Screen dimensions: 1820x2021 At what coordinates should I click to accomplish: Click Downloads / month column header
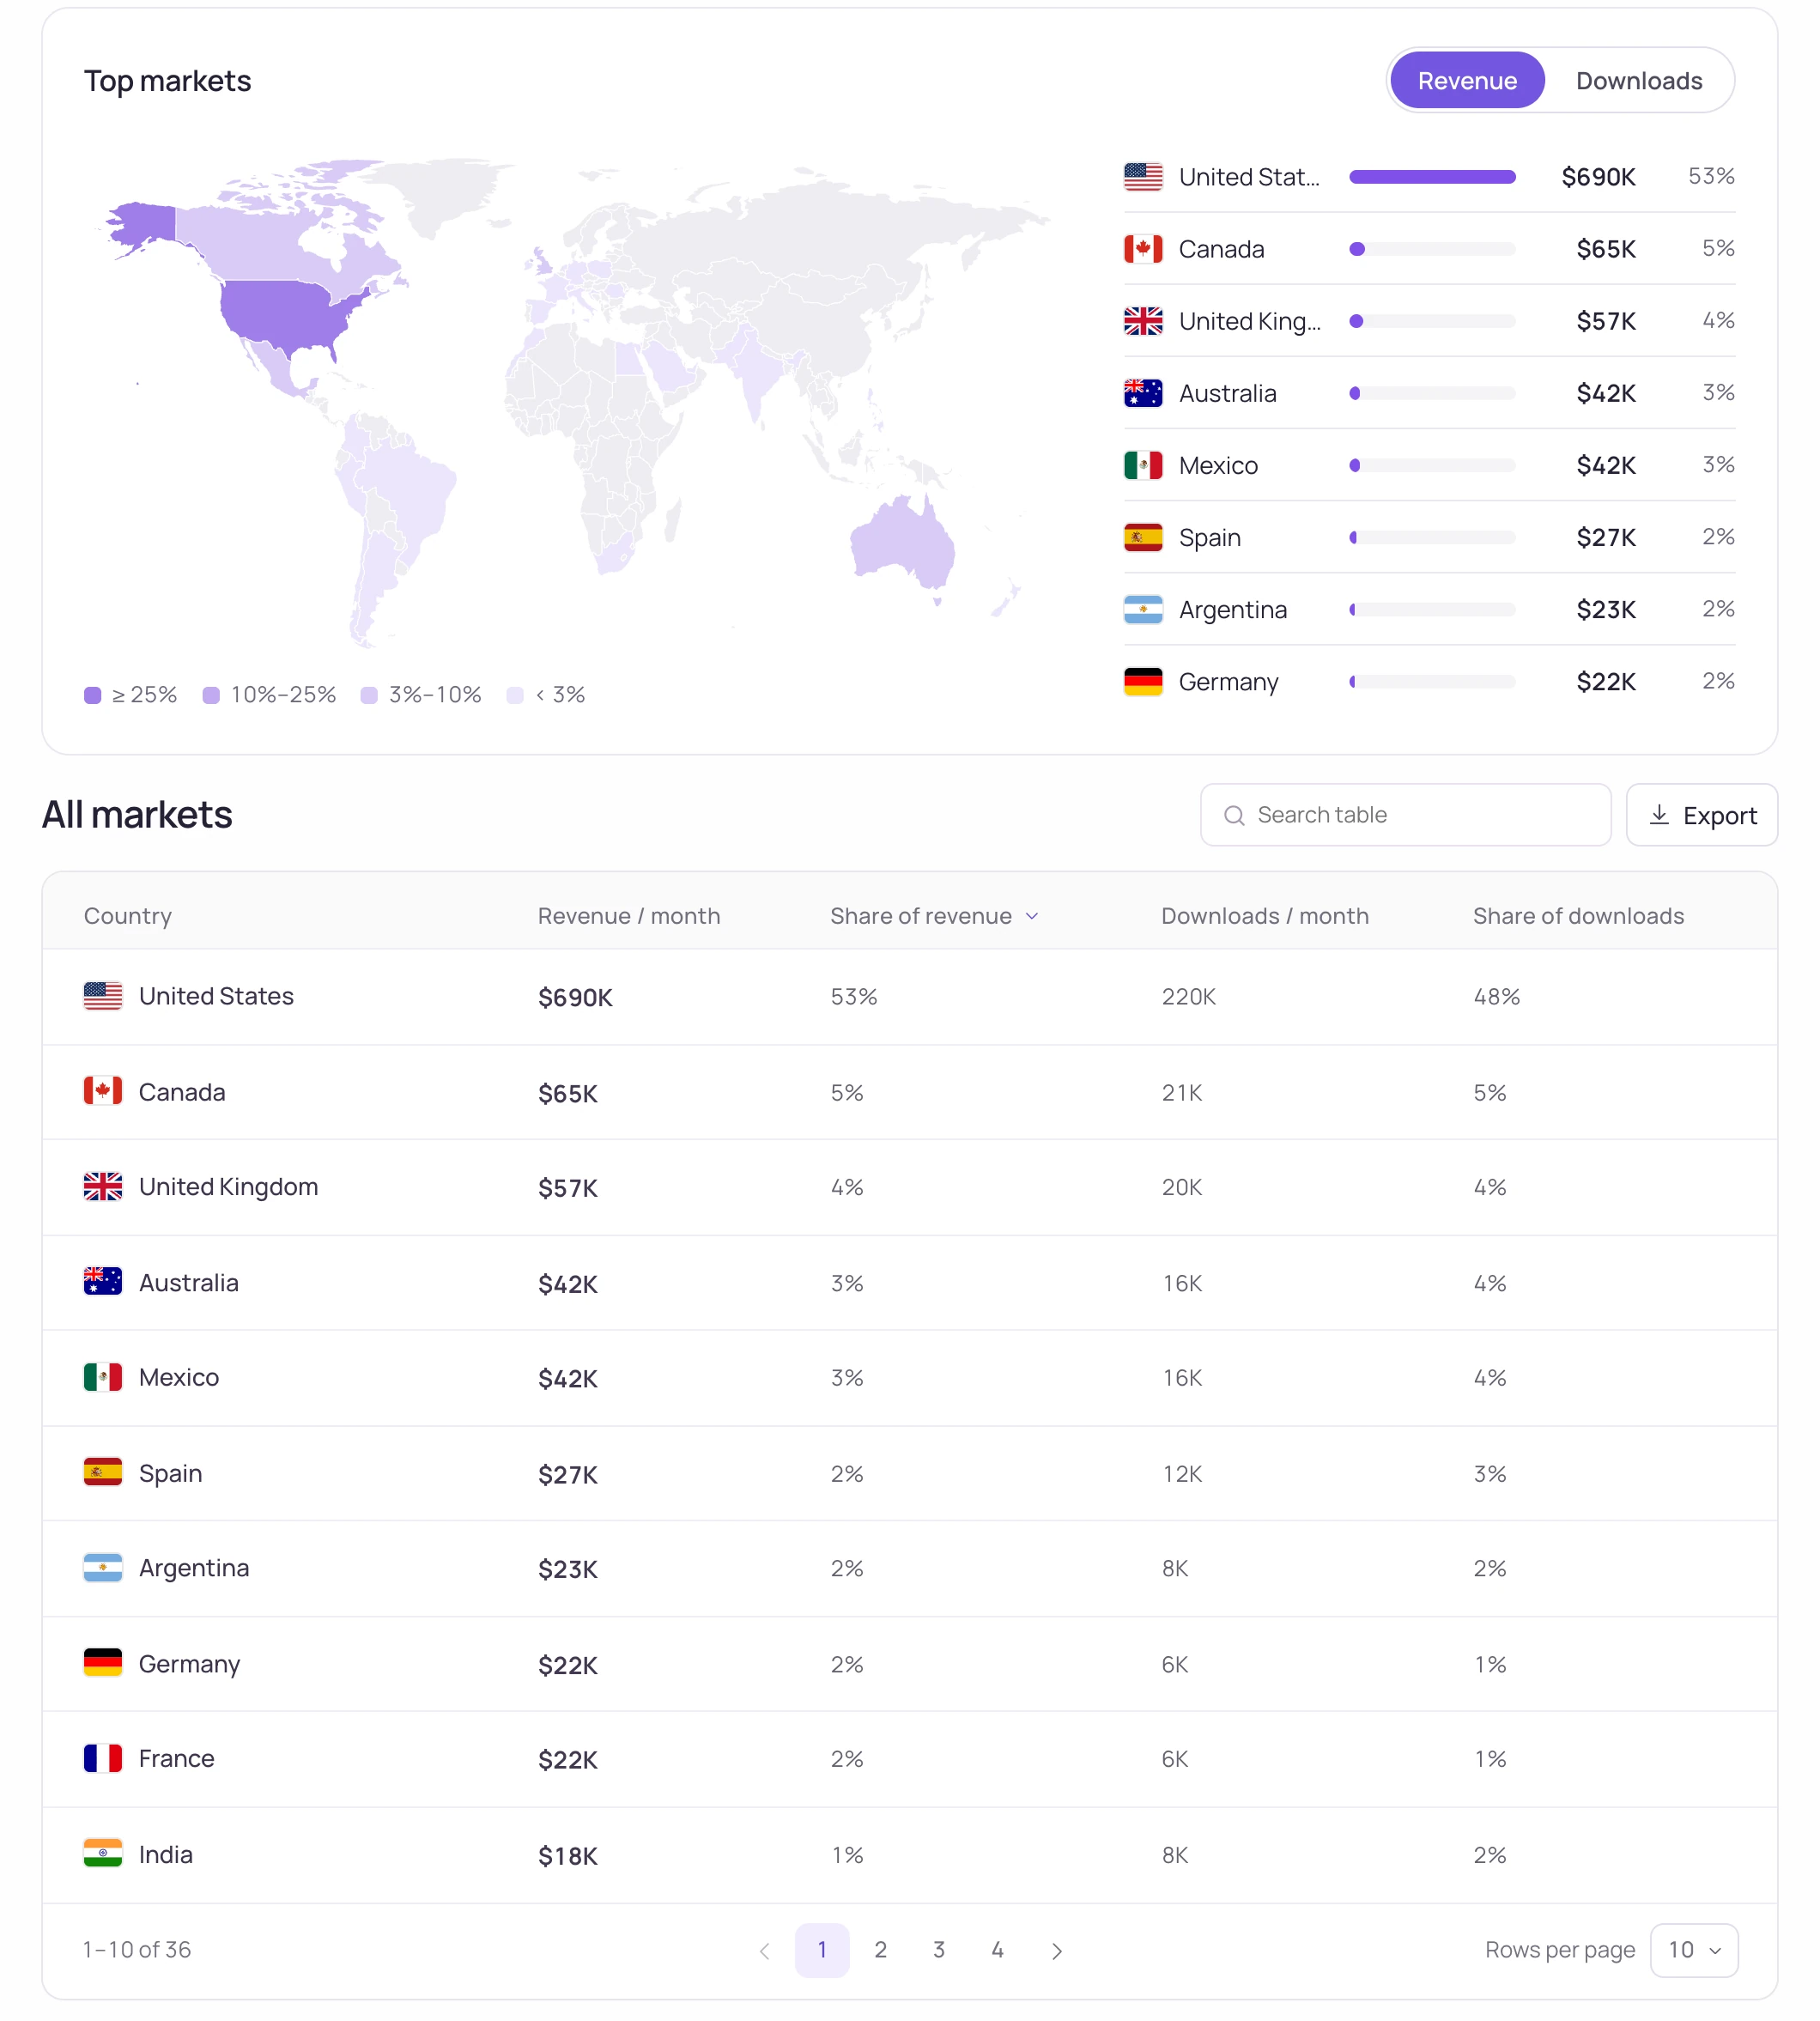(1265, 916)
